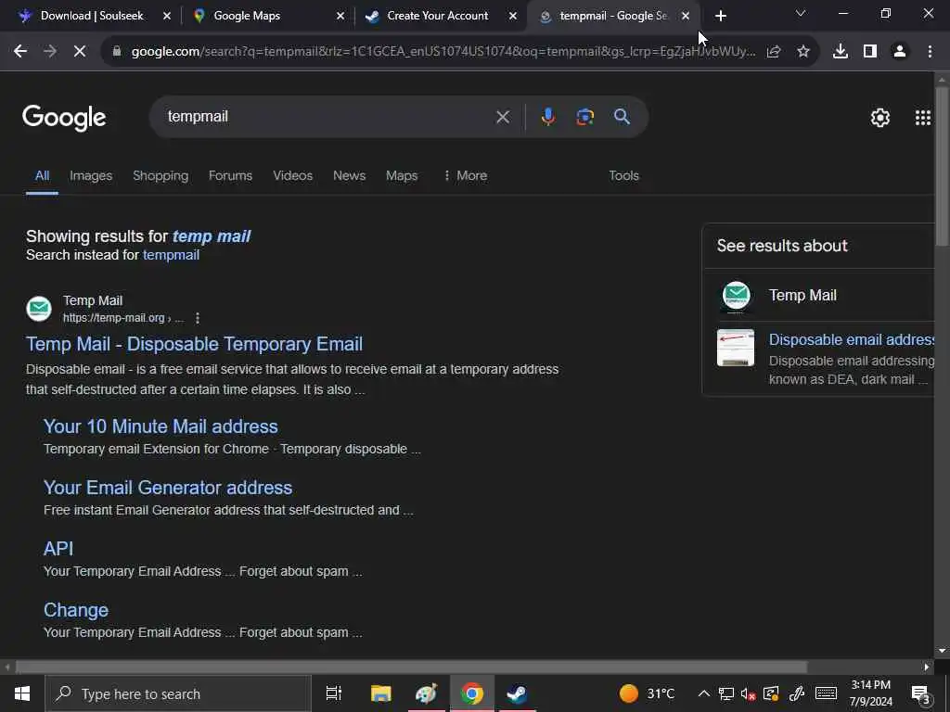Select the Maps search tab

point(402,175)
